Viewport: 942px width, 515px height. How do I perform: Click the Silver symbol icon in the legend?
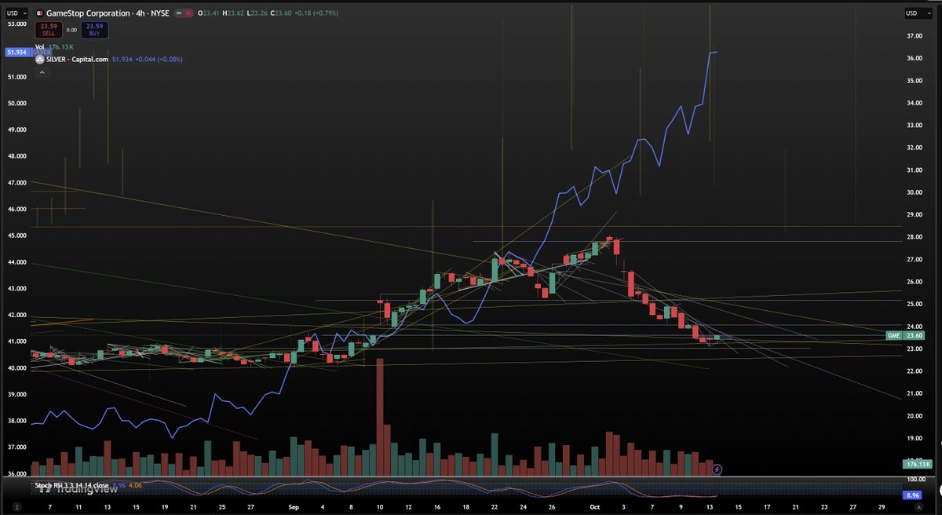[39, 58]
